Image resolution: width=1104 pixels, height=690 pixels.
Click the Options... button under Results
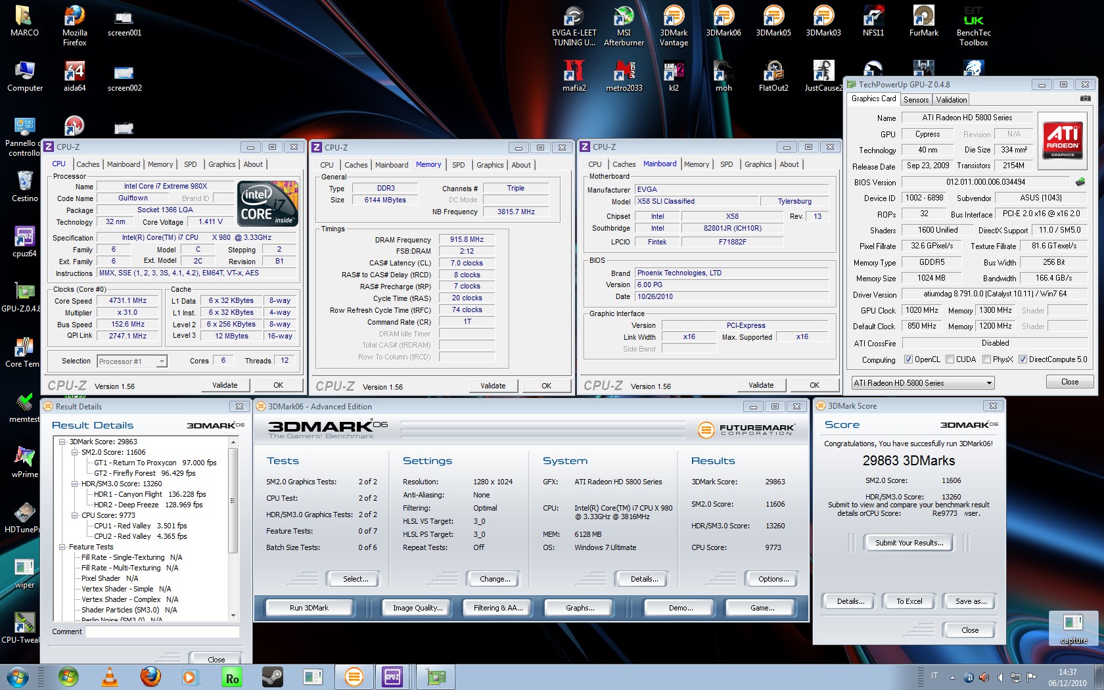click(x=774, y=579)
